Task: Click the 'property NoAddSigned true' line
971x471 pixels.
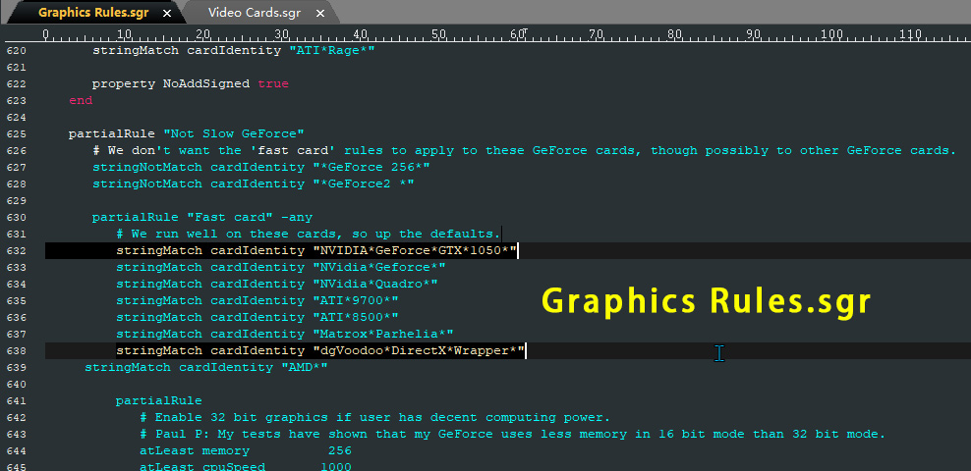Action: click(191, 83)
